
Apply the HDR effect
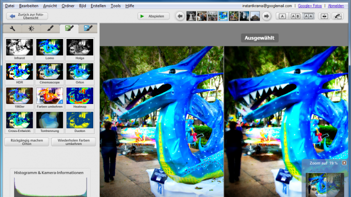(x=20, y=73)
